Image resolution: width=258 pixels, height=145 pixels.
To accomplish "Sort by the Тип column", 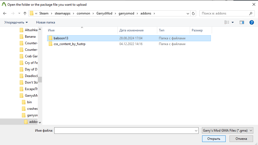I will click(174, 30).
